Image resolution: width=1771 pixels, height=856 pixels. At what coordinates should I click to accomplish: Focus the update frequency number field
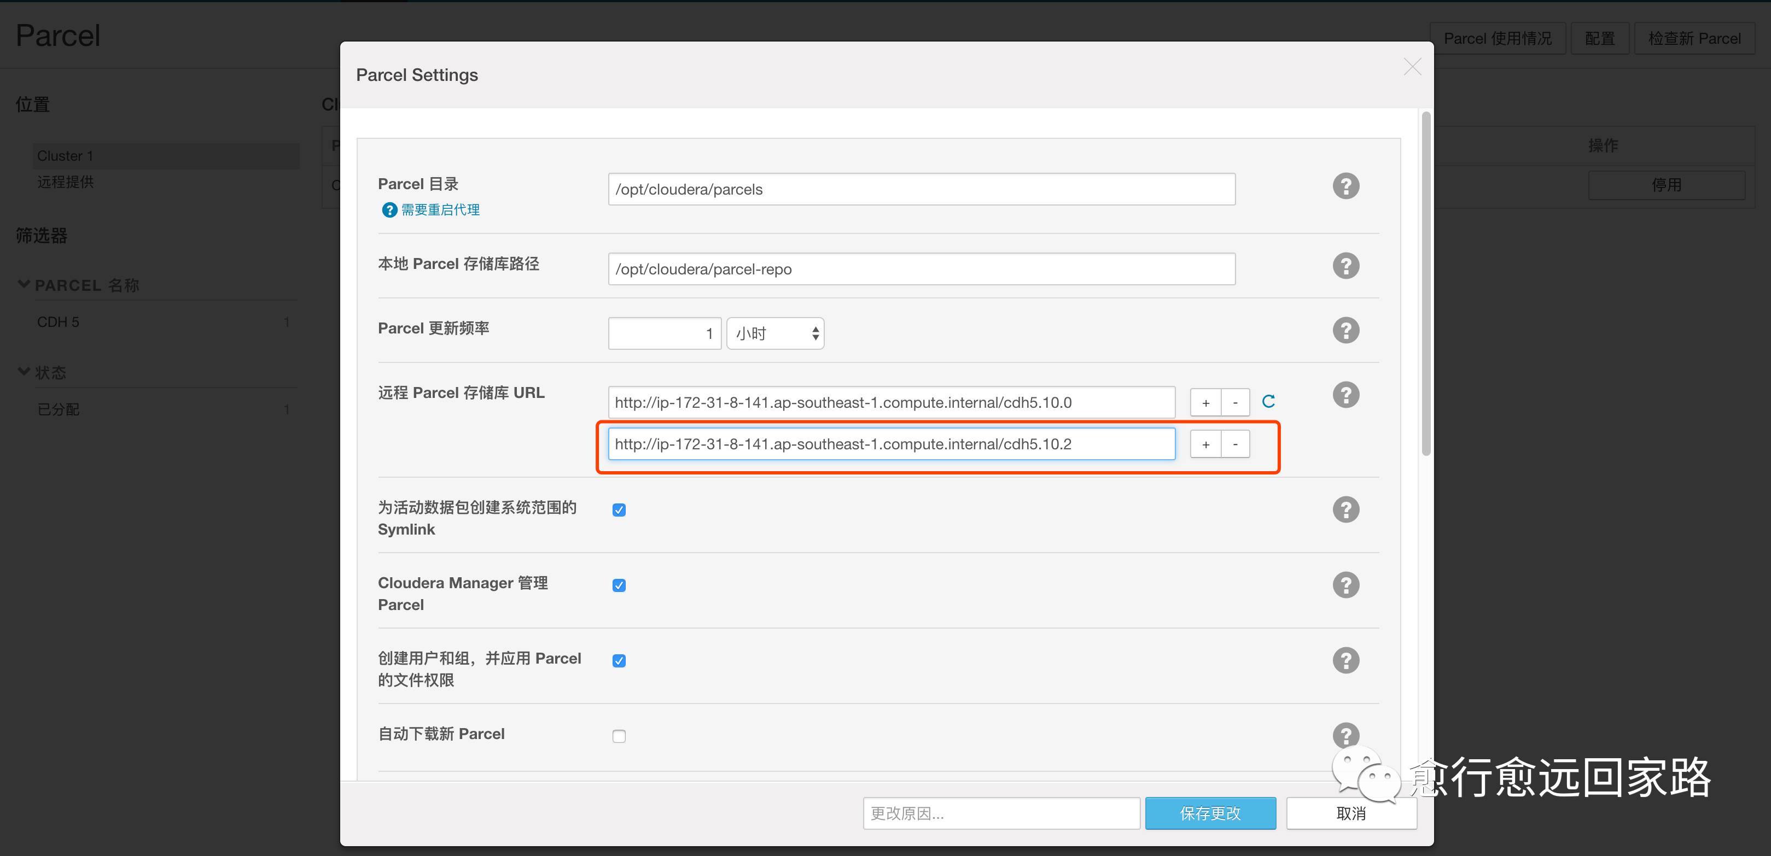[664, 334]
